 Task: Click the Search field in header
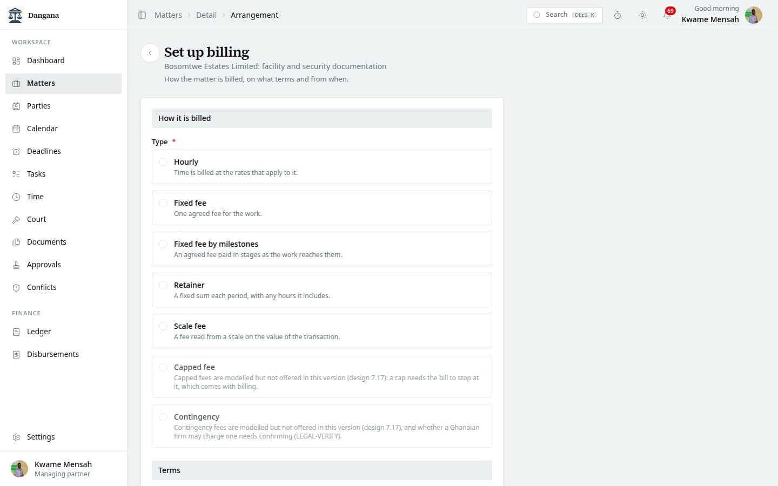[x=565, y=15]
